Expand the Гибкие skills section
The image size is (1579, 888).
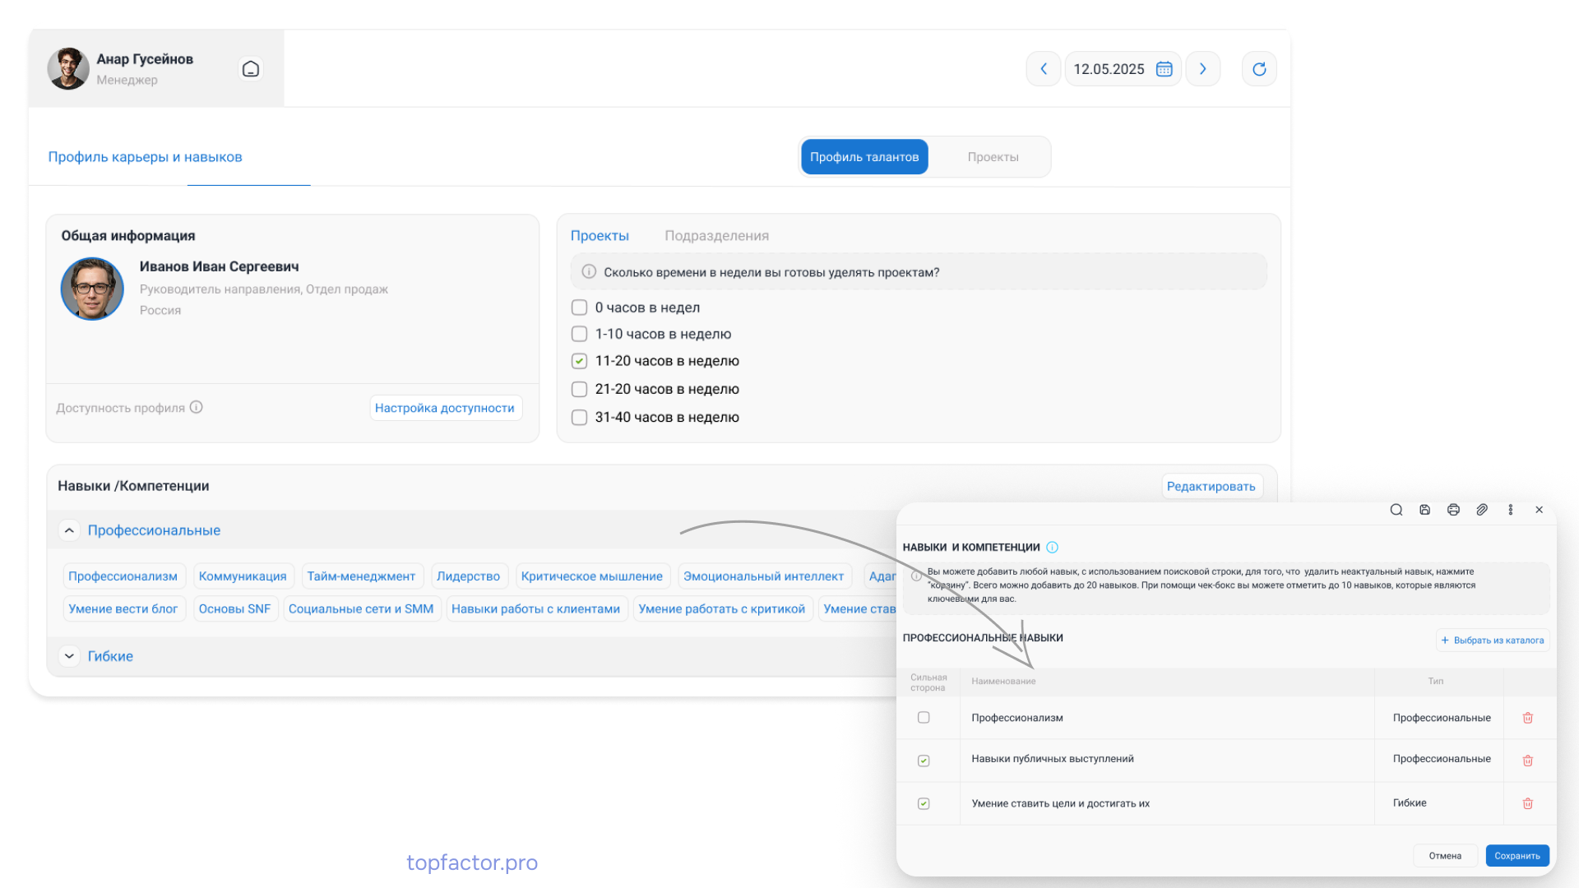click(x=69, y=656)
